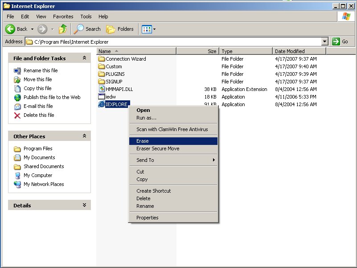
Task: Choose Properties in the context menu
Action: [173, 218]
